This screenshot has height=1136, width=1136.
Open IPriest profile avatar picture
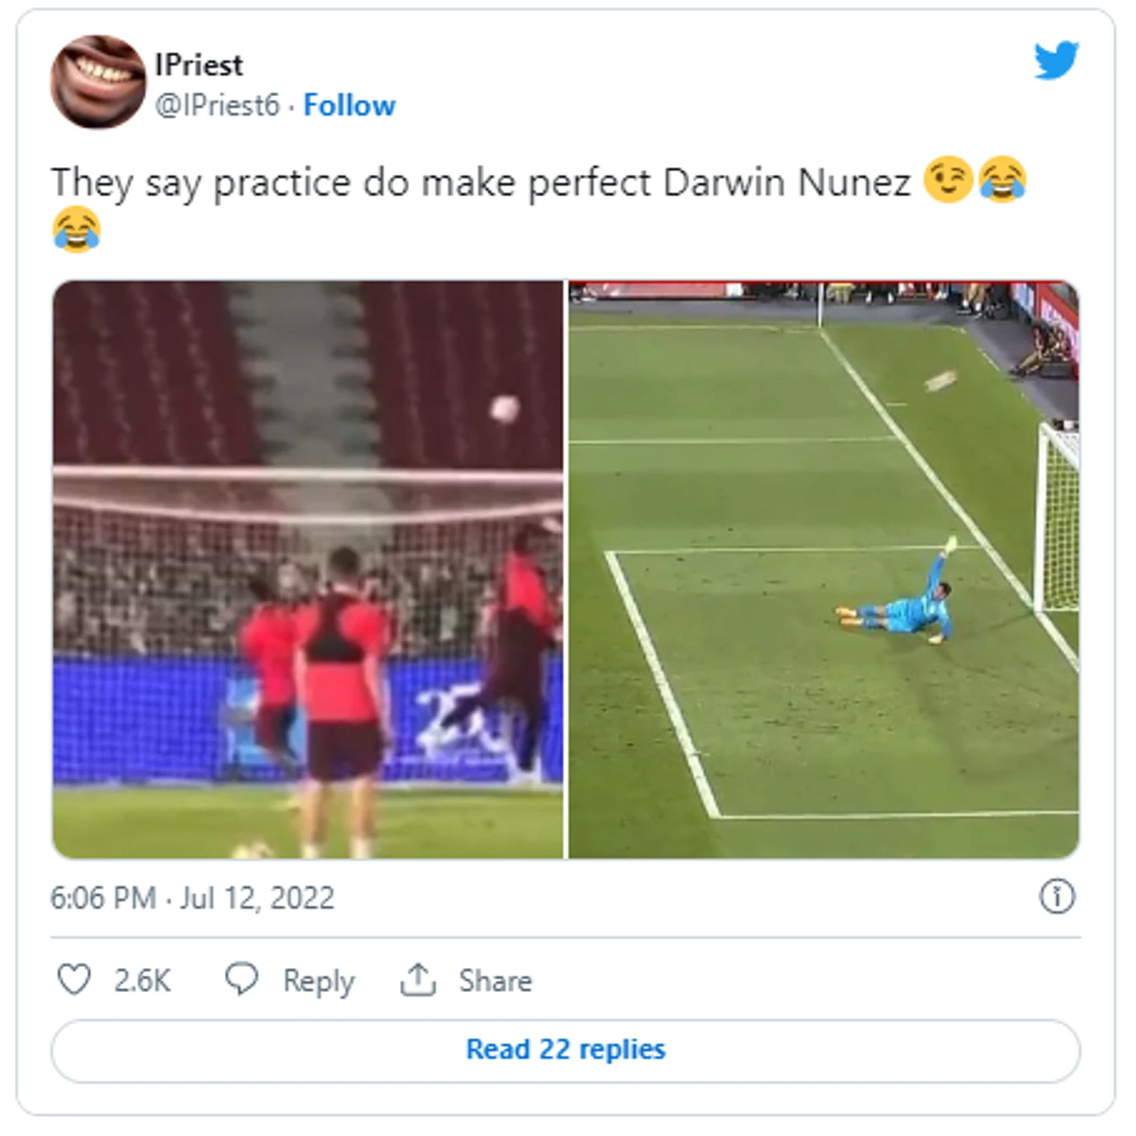(98, 82)
